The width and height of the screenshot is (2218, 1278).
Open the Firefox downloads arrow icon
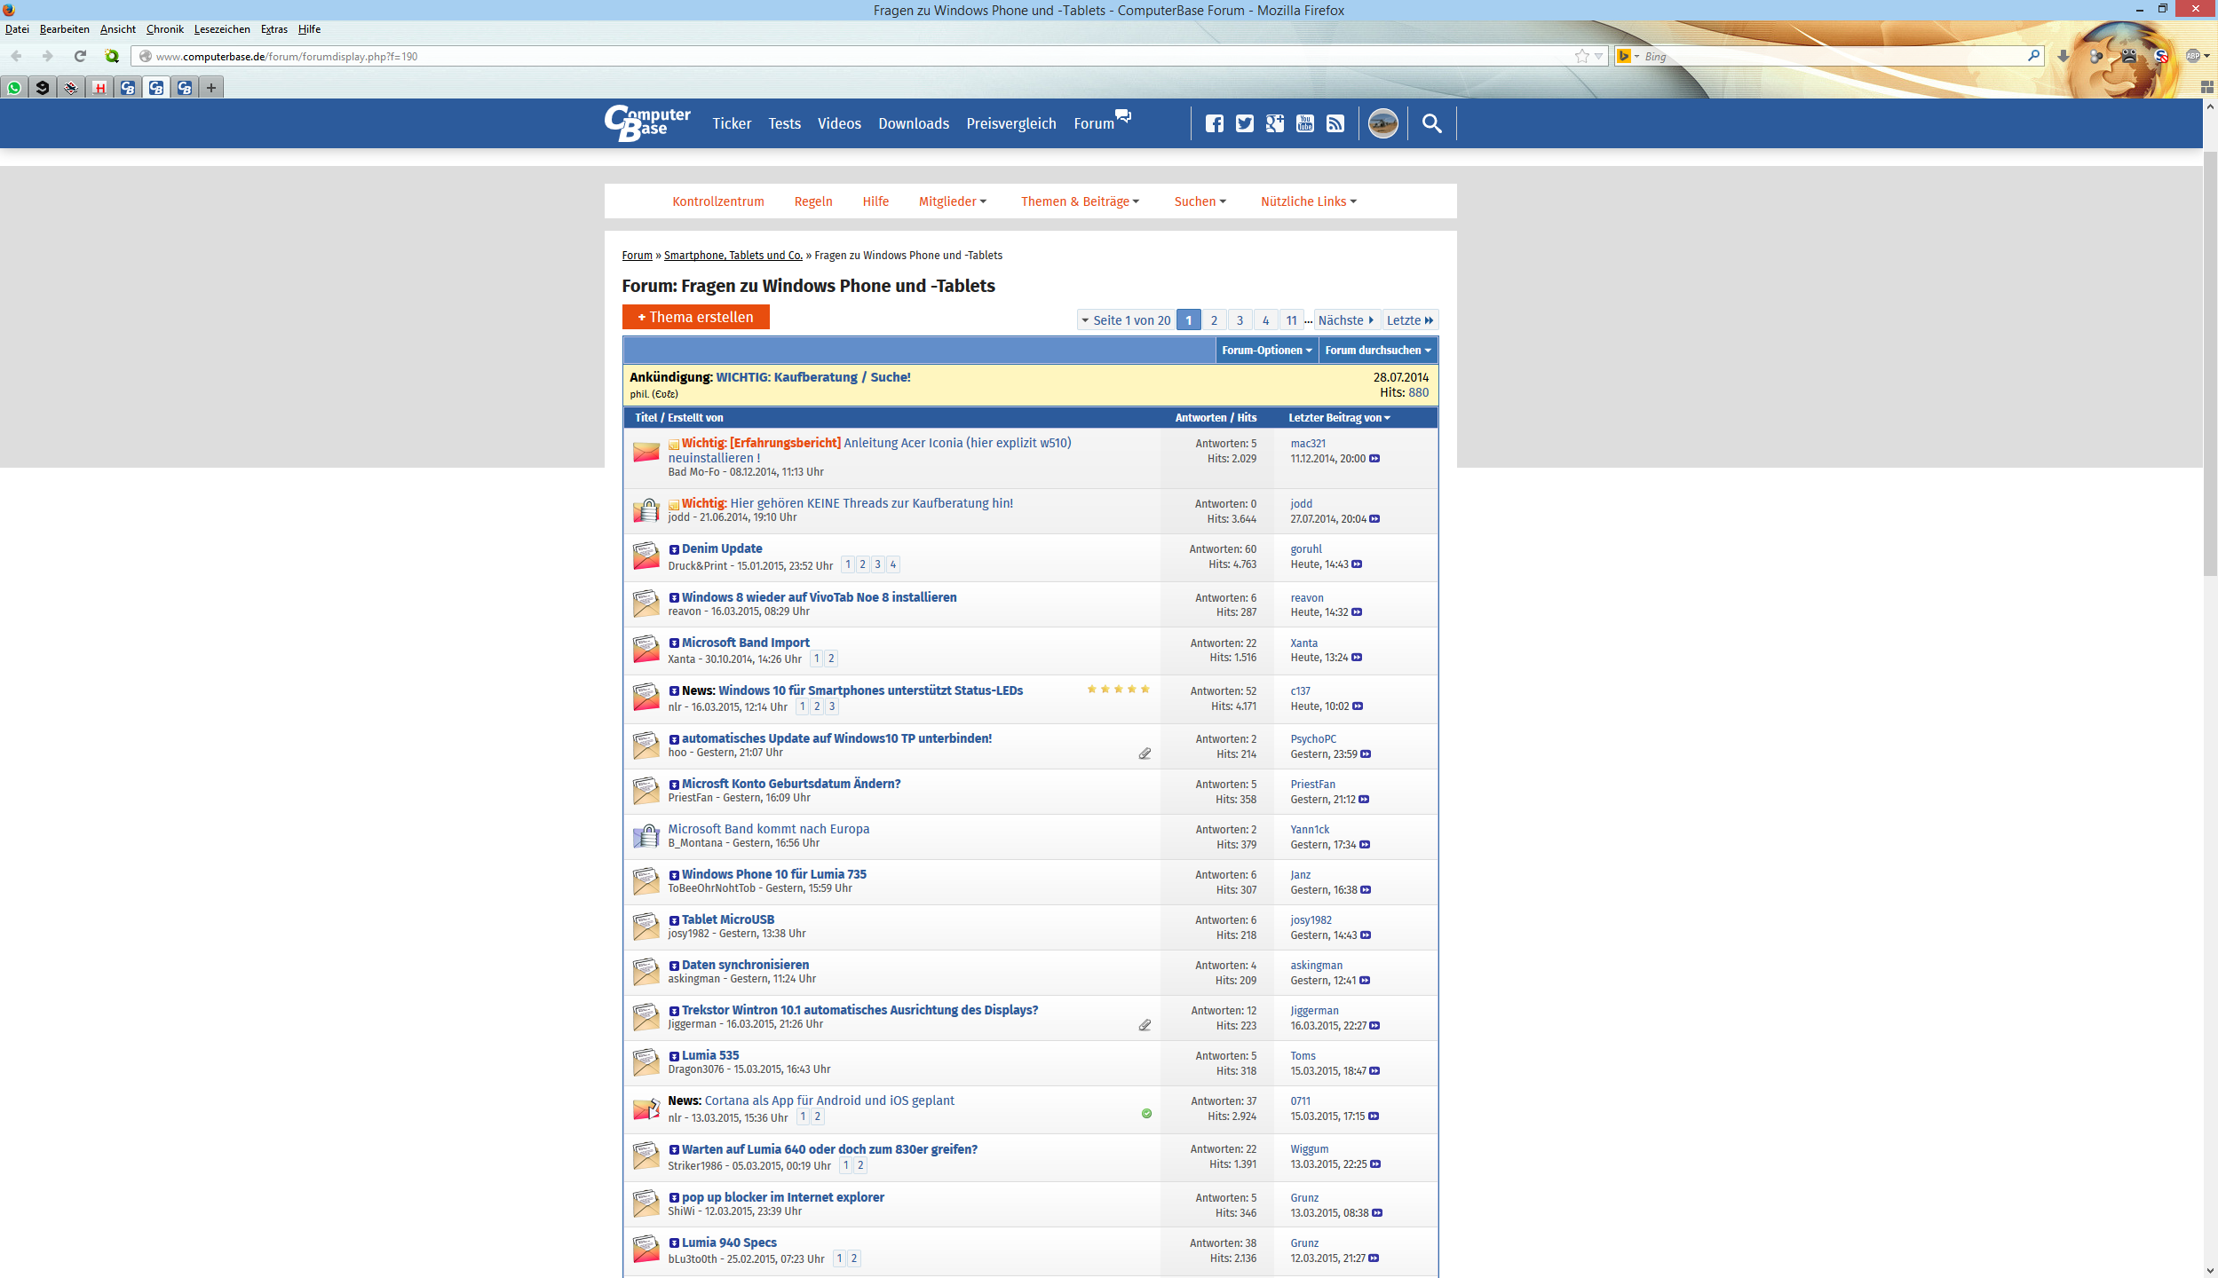coord(2063,56)
